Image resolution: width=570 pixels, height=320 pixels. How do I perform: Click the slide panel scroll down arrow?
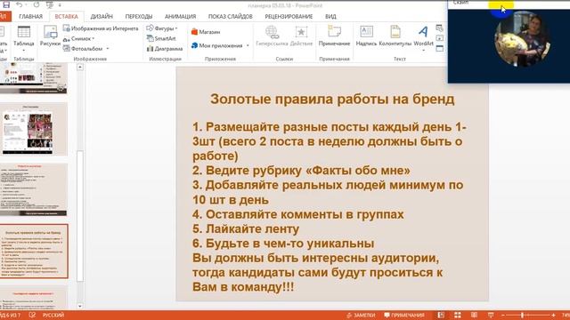(x=80, y=306)
